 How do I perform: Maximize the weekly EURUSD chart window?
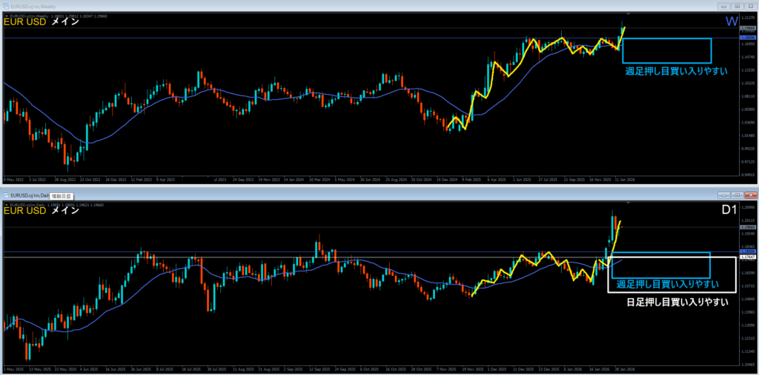(x=736, y=5)
